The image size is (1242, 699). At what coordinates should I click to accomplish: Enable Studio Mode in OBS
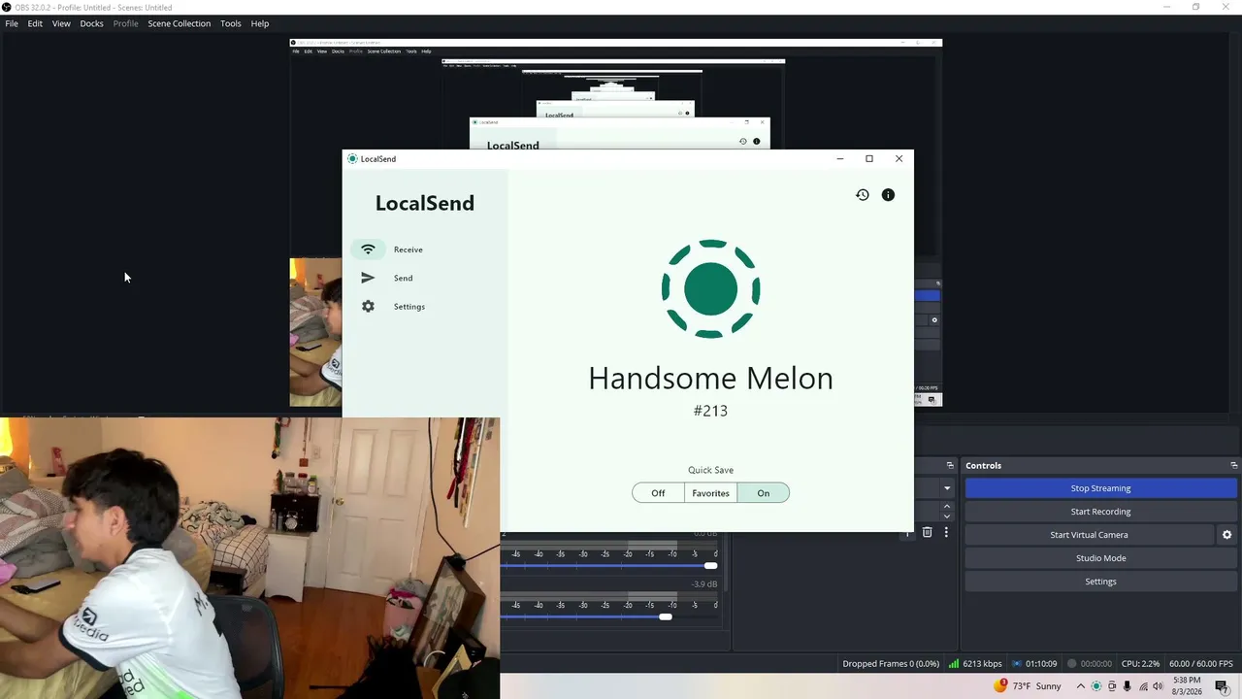pos(1100,558)
